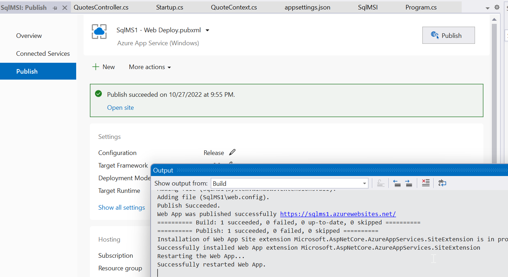
Task: Click the 'Successfully restarted Web App.' line
Action: click(x=211, y=264)
